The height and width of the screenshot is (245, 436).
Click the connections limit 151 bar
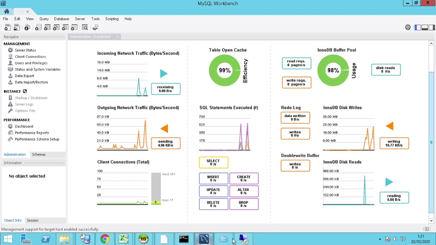(156, 189)
